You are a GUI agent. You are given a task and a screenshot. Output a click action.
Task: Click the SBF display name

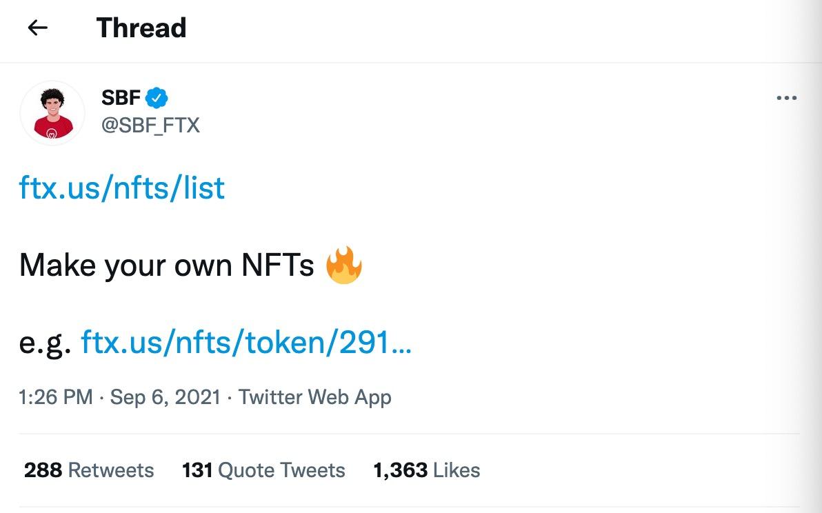click(x=121, y=97)
